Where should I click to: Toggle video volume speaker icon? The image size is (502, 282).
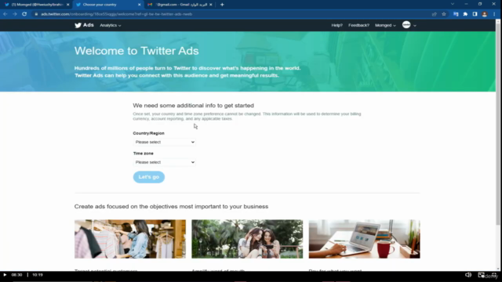(x=468, y=275)
